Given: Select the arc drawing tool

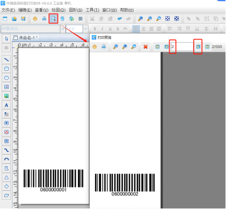Looking at the screenshot, I should tap(6, 159).
